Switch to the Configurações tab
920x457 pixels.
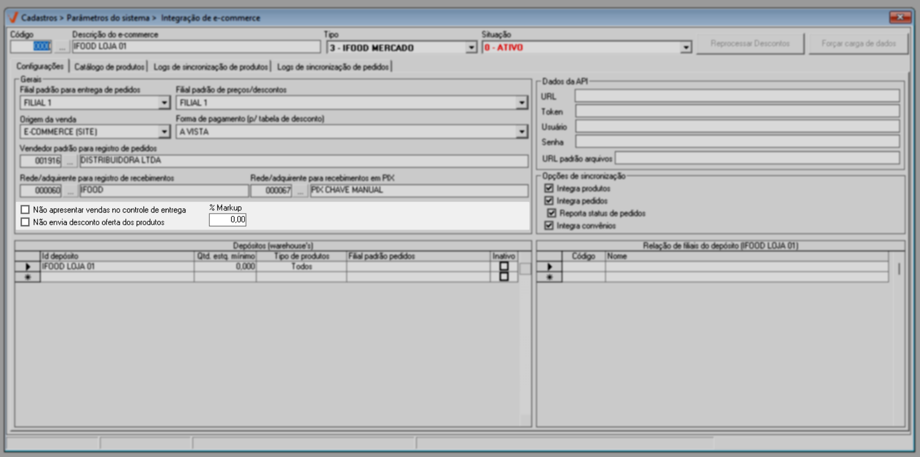click(40, 66)
